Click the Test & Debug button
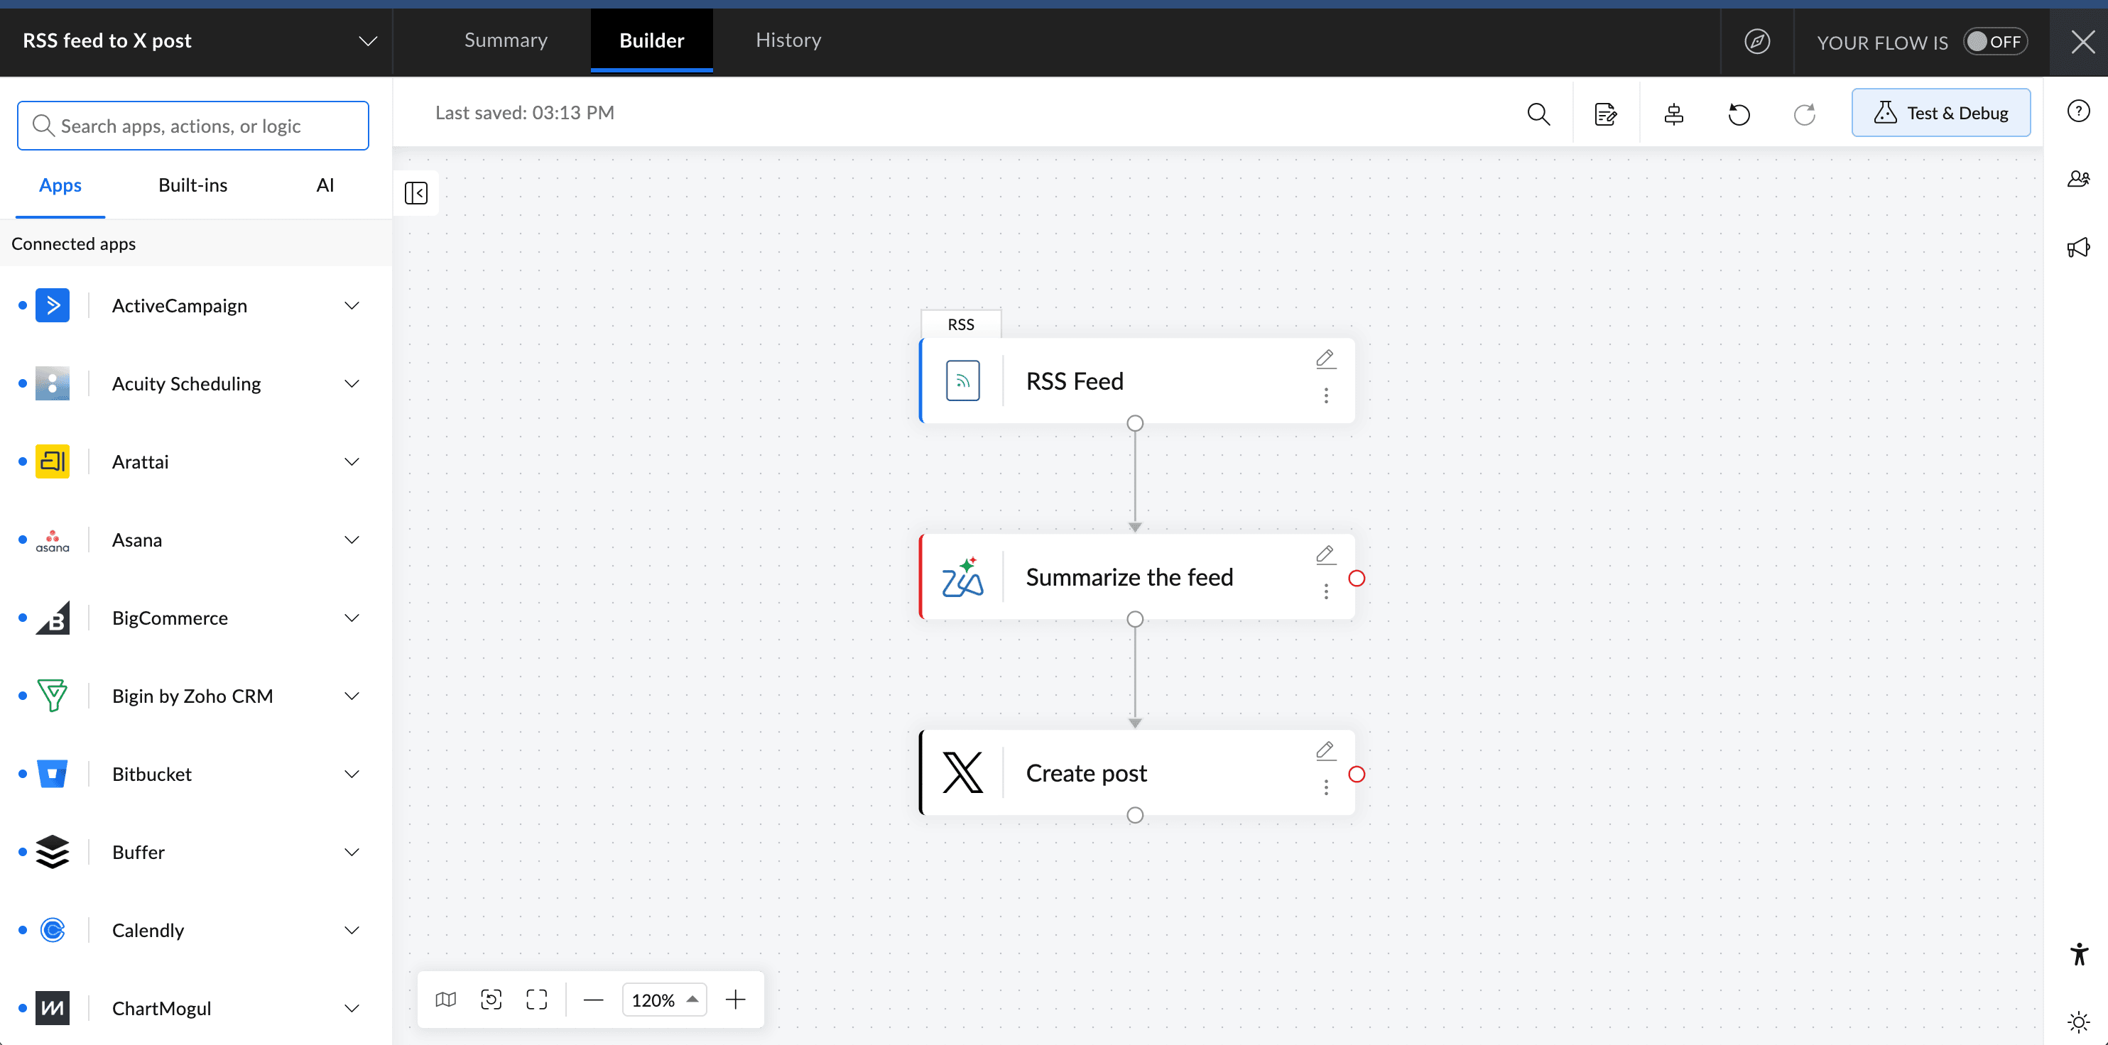The image size is (2108, 1045). click(x=1940, y=113)
